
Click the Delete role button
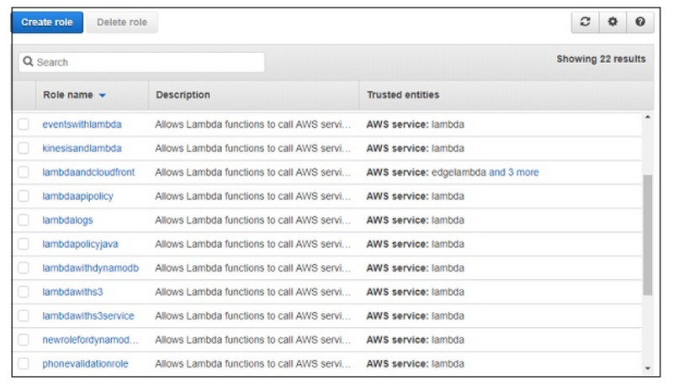(122, 23)
